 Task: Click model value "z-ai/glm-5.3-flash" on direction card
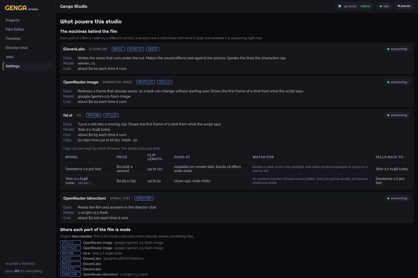(x=93, y=213)
